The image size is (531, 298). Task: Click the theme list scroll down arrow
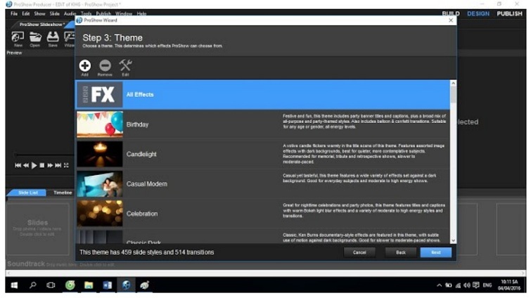pyautogui.click(x=453, y=240)
